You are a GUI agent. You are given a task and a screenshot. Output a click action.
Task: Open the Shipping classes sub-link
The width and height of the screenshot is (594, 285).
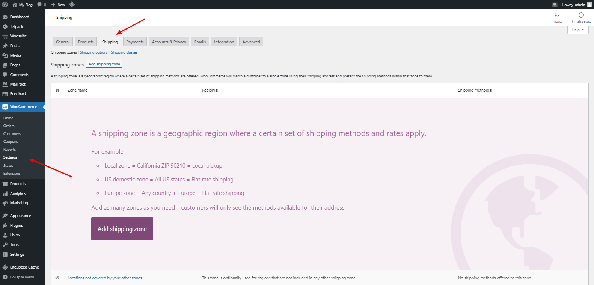(x=124, y=52)
